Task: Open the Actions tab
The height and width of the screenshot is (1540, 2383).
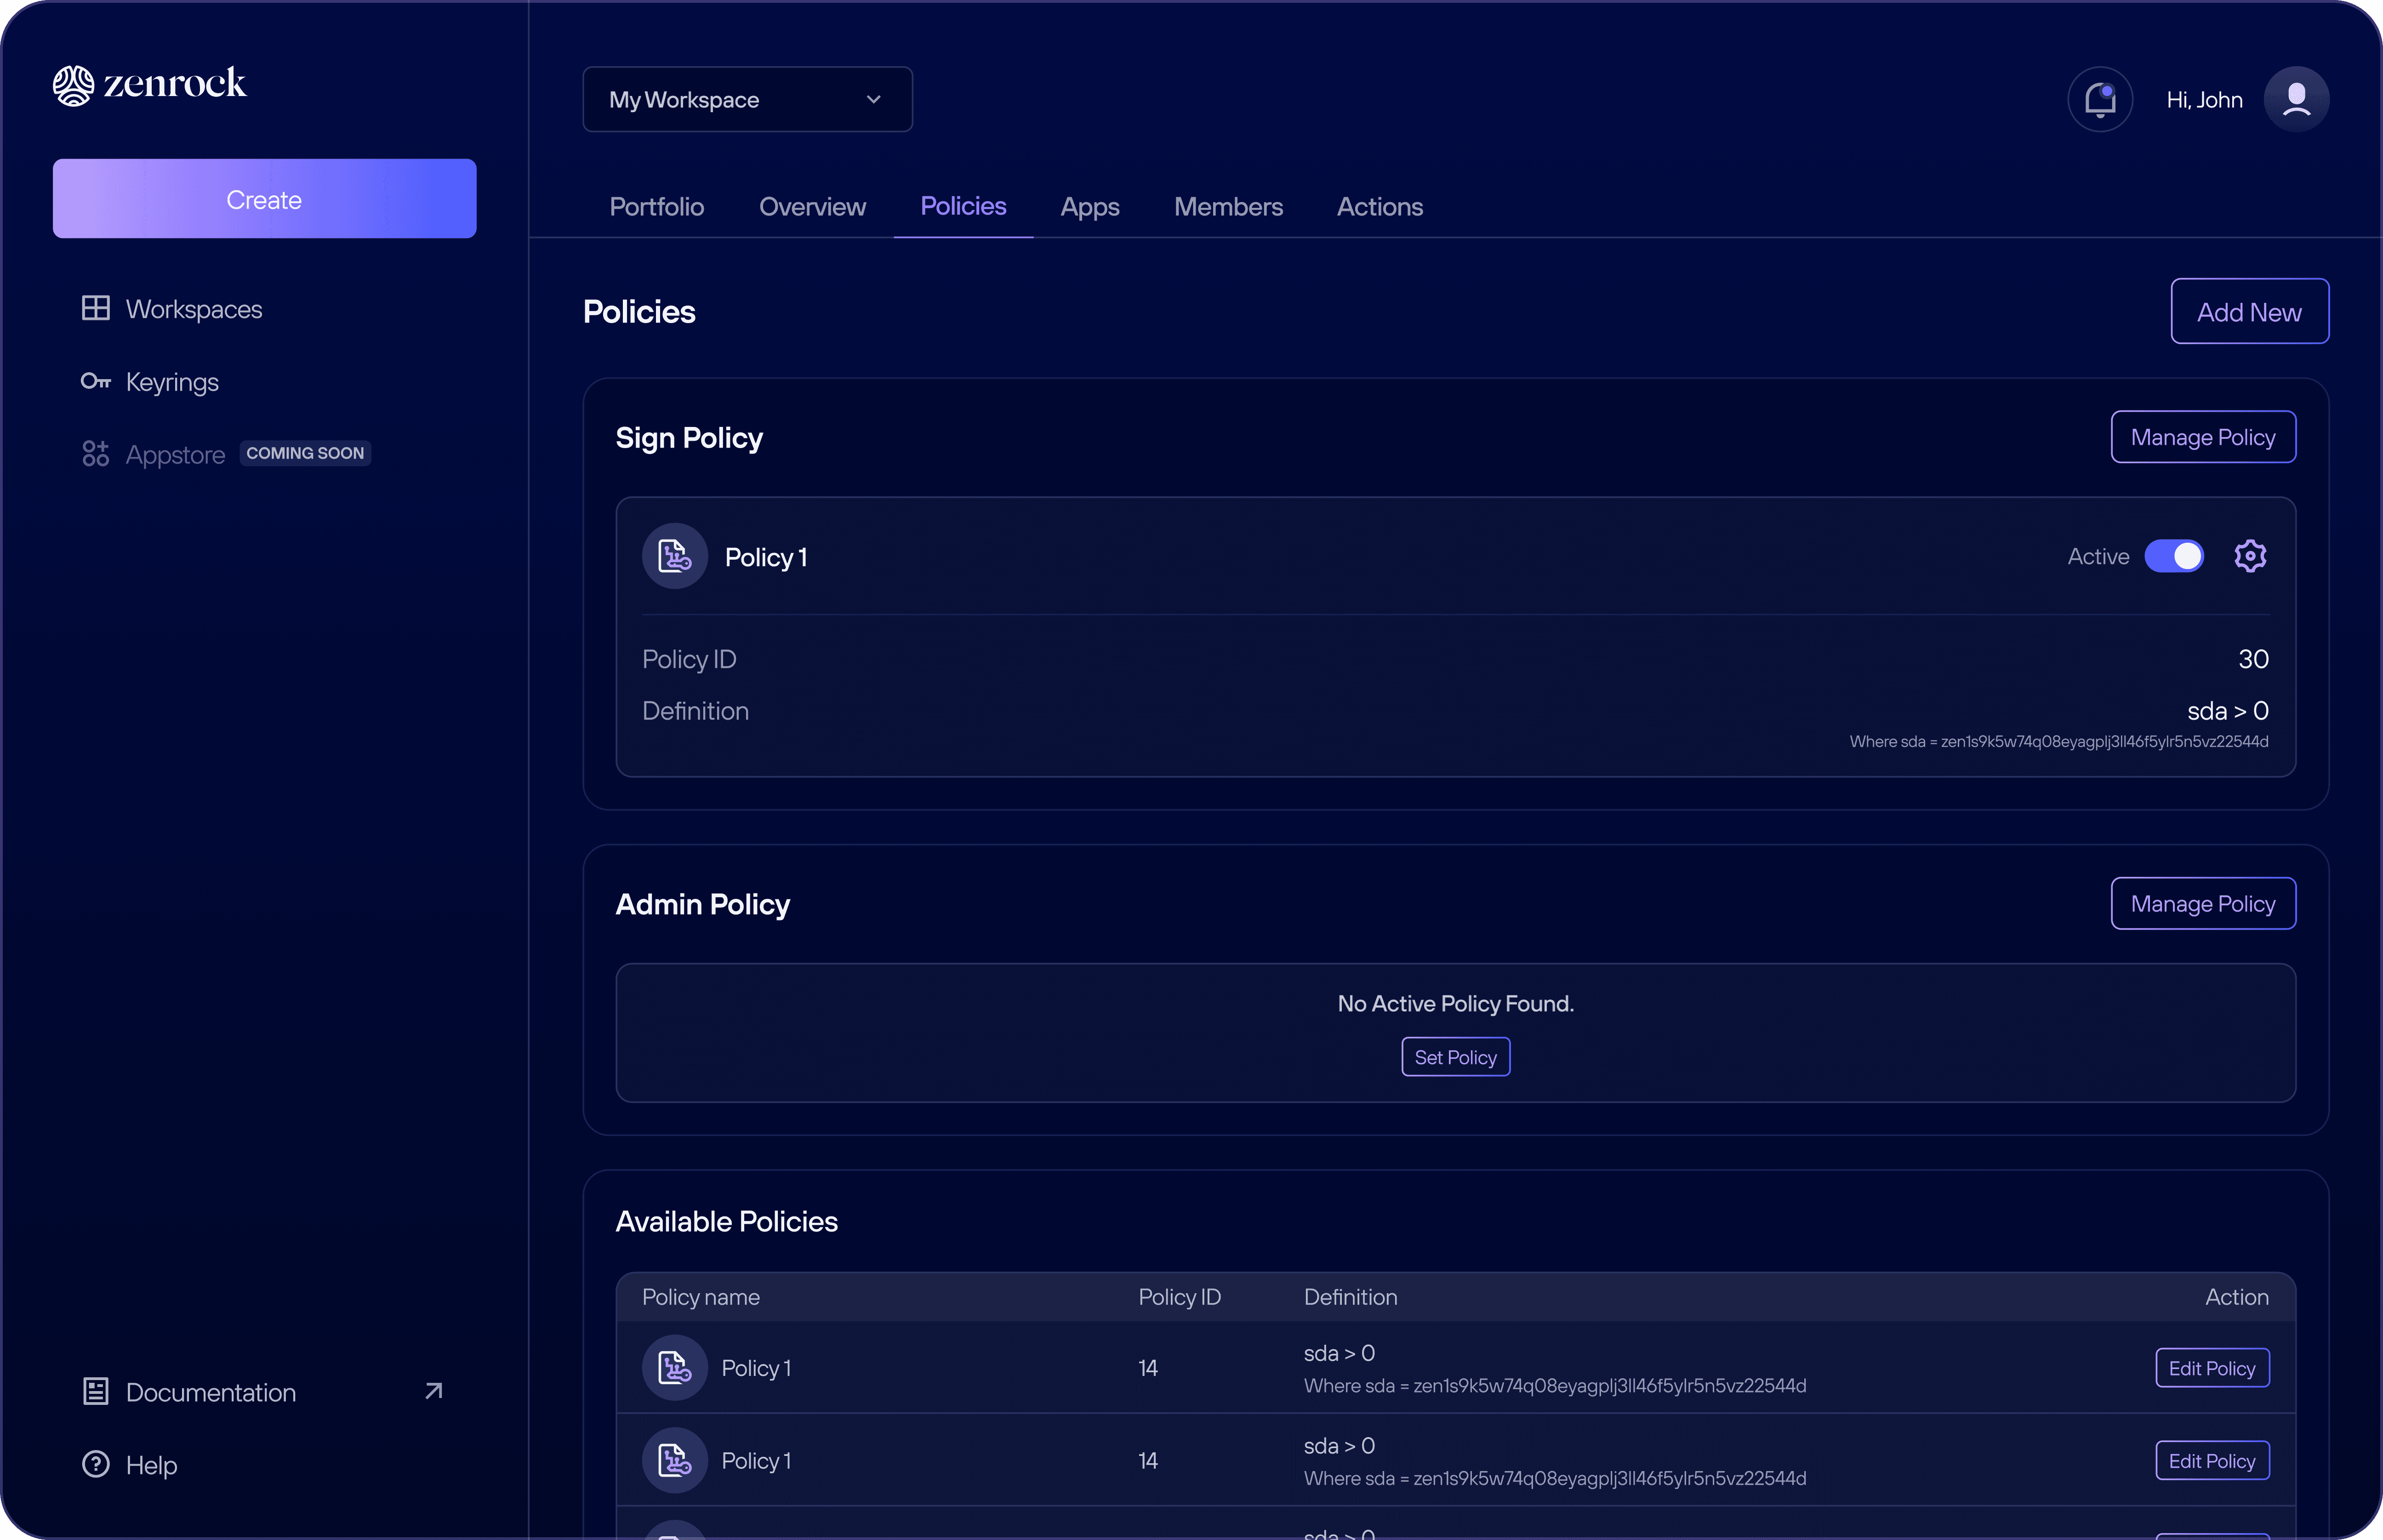Action: tap(1379, 207)
